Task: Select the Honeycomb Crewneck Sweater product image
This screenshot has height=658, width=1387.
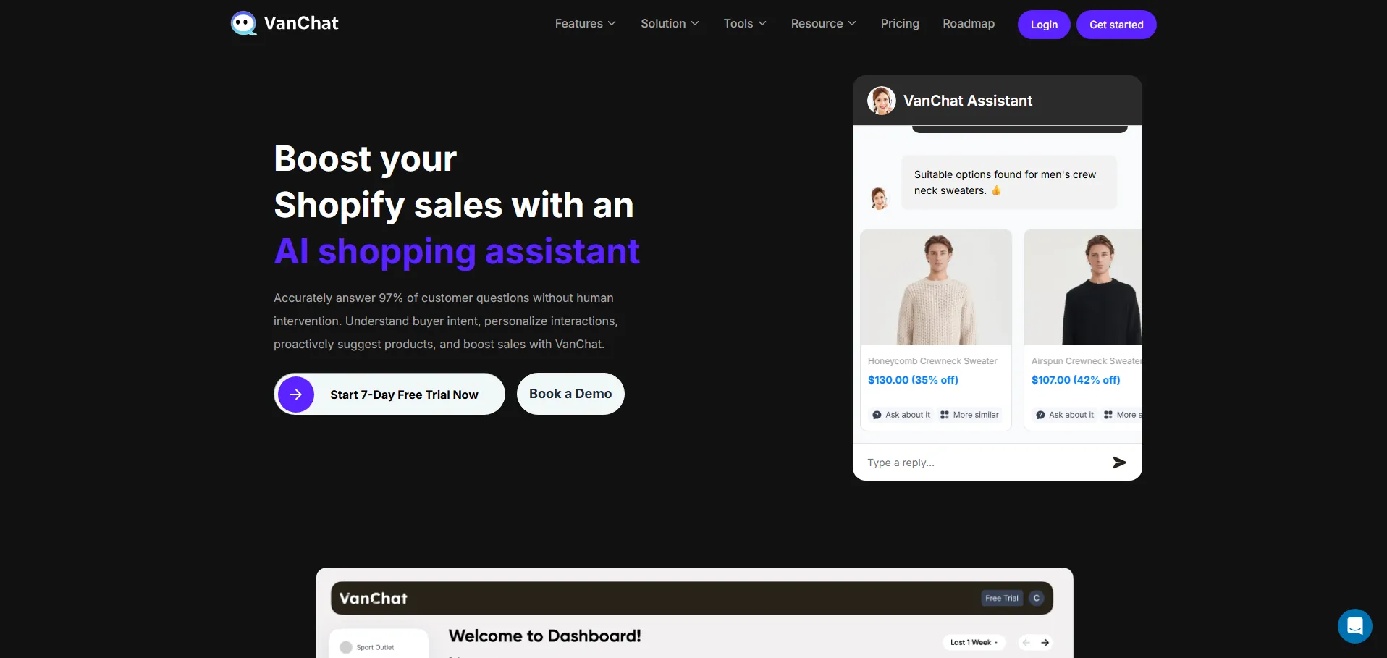Action: tap(936, 287)
